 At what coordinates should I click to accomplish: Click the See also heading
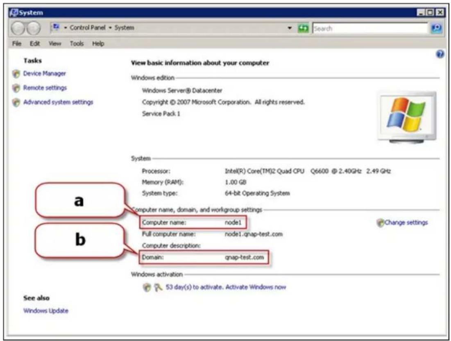(36, 298)
